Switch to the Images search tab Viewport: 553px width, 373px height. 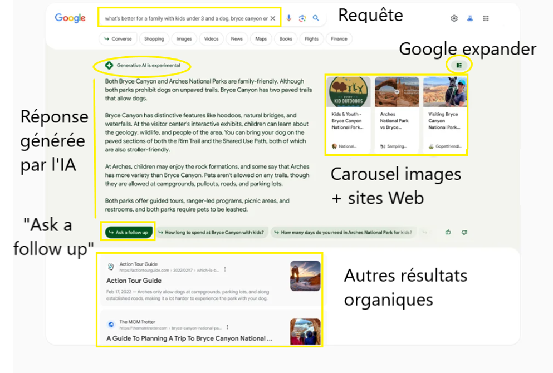click(184, 38)
